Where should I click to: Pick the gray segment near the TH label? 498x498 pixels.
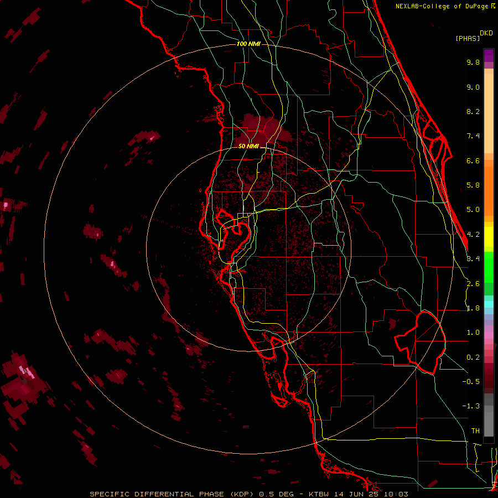click(489, 424)
